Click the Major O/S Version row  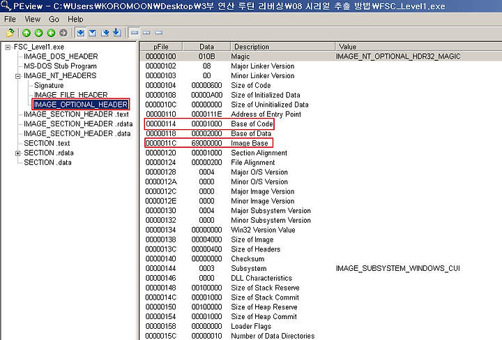[321, 172]
